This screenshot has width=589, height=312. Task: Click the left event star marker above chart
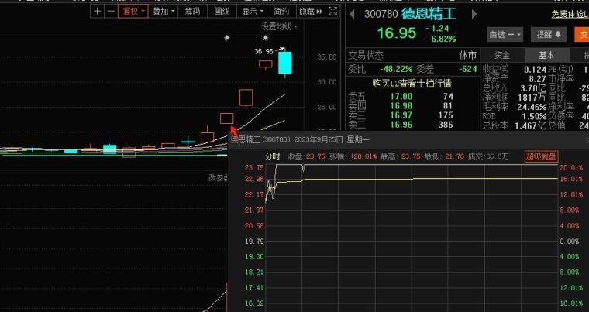[226, 38]
